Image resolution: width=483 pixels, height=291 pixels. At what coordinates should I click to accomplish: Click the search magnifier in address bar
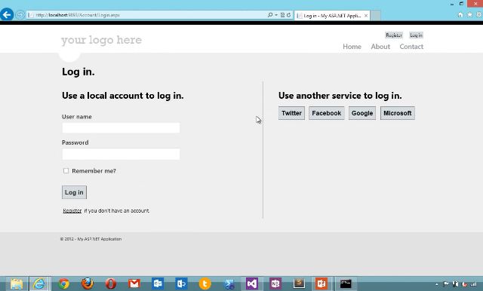coord(270,15)
